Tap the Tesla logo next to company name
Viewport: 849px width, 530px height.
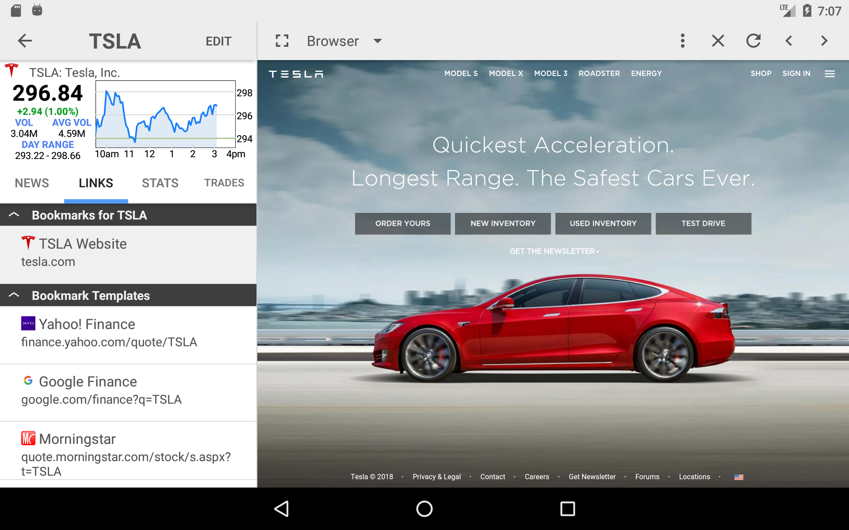(x=11, y=70)
